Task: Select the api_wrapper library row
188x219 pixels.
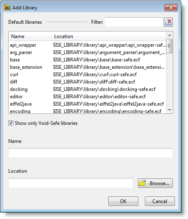Action: (x=87, y=45)
